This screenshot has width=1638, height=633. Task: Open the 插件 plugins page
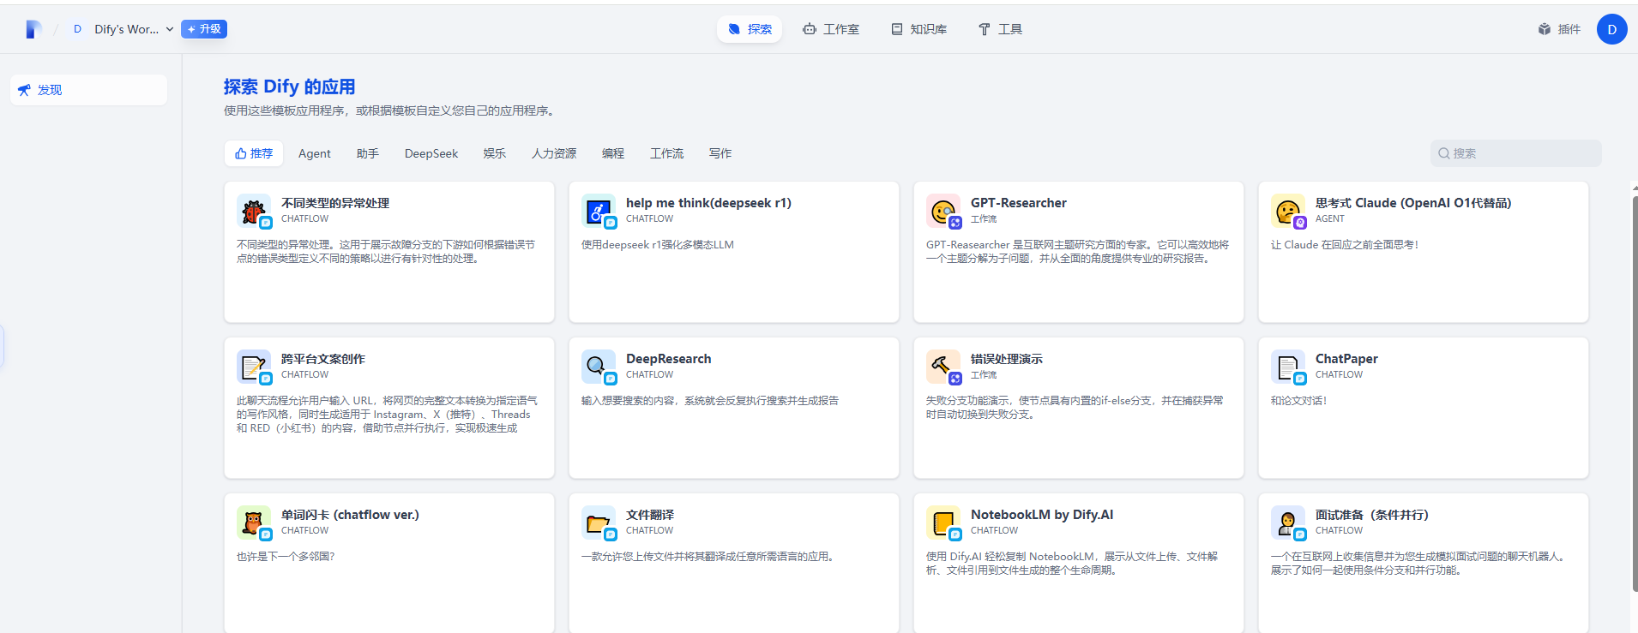[x=1559, y=29]
